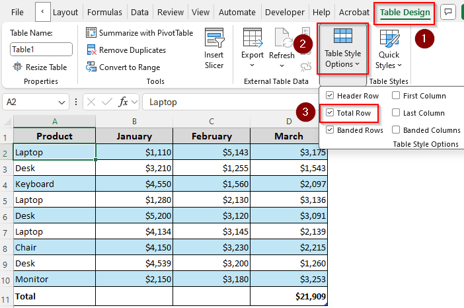This screenshot has height=308, width=464.
Task: Click the insert function fx icon
Action: [123, 102]
